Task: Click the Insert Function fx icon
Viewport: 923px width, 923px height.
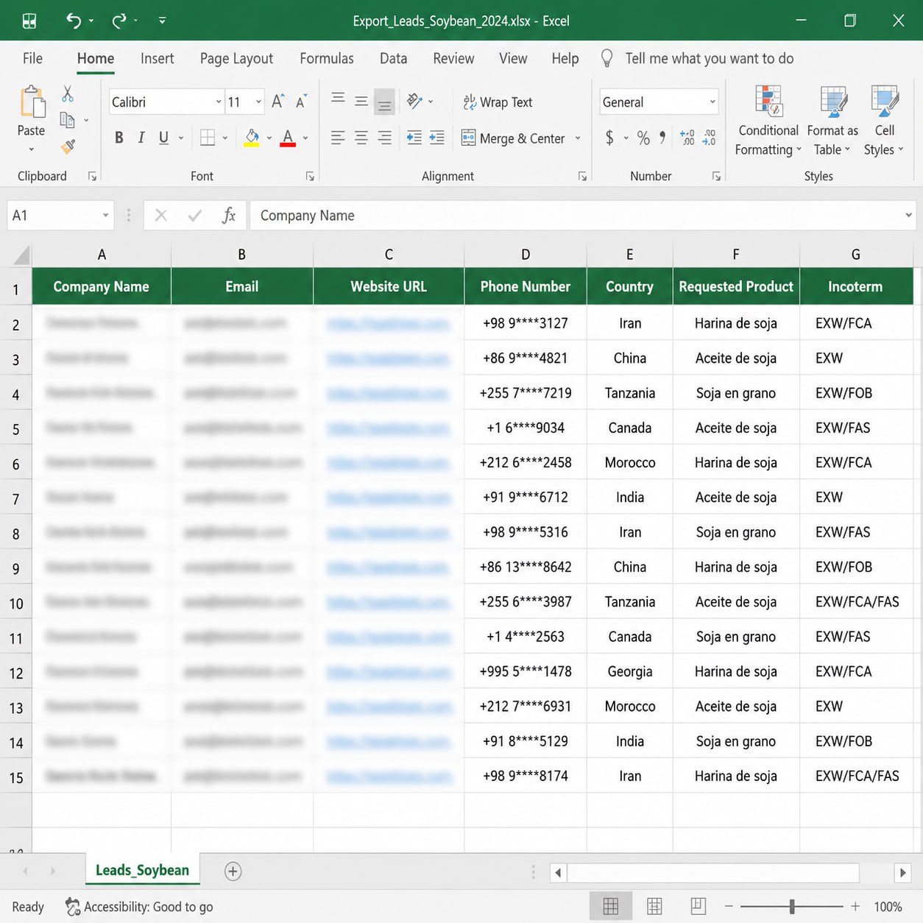Action: [x=228, y=215]
